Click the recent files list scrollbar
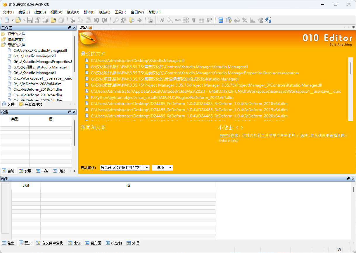This screenshot has width=356, height=253. coord(351,89)
